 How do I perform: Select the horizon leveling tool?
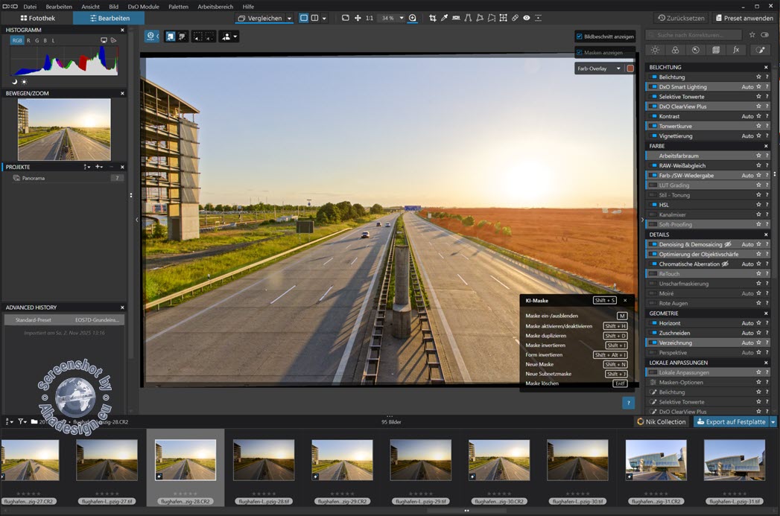coord(456,18)
